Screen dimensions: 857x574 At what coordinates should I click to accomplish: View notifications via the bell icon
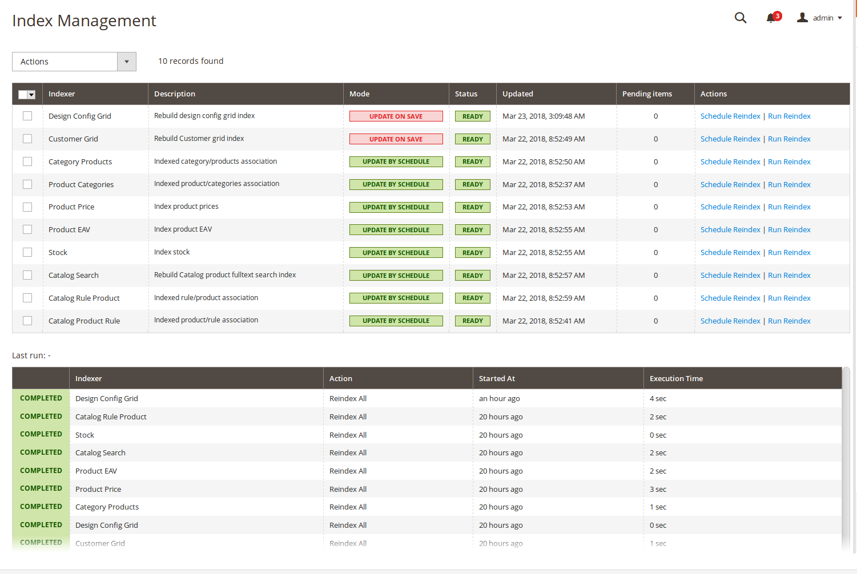[771, 18]
